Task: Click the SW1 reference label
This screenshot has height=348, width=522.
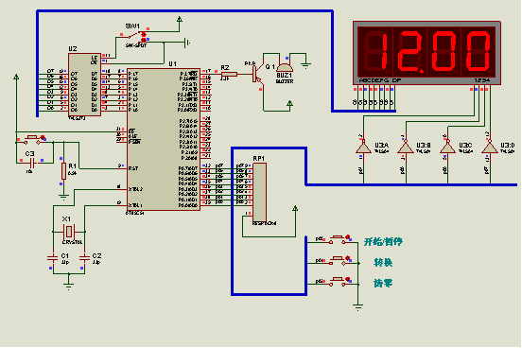Action: coord(132,26)
